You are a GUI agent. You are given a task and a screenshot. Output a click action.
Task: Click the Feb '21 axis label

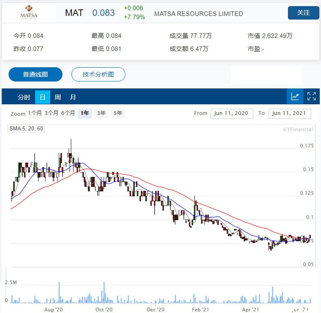(201, 309)
